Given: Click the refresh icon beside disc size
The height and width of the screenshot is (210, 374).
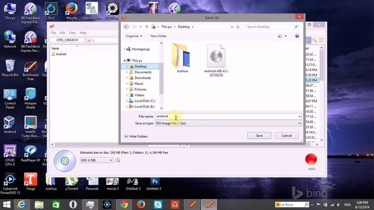Looking at the screenshot, I should pos(117,160).
